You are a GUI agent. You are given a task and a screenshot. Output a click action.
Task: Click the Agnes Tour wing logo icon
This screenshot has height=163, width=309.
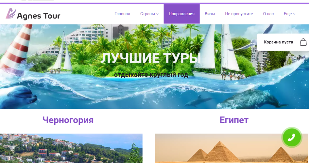click(x=11, y=13)
